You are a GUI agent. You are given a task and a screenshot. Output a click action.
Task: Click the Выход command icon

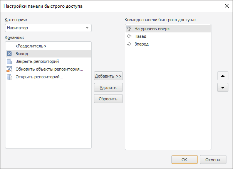(x=9, y=54)
